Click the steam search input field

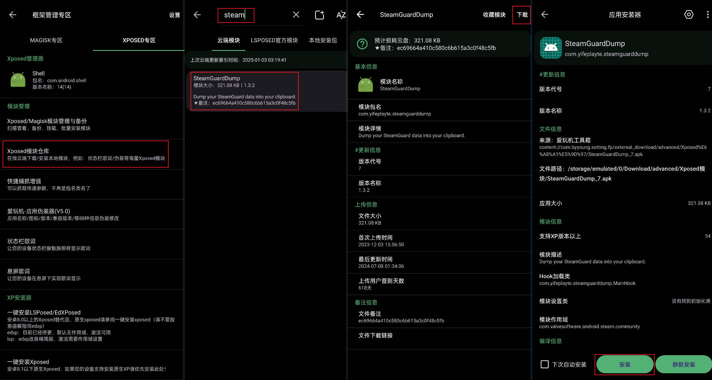pyautogui.click(x=236, y=15)
